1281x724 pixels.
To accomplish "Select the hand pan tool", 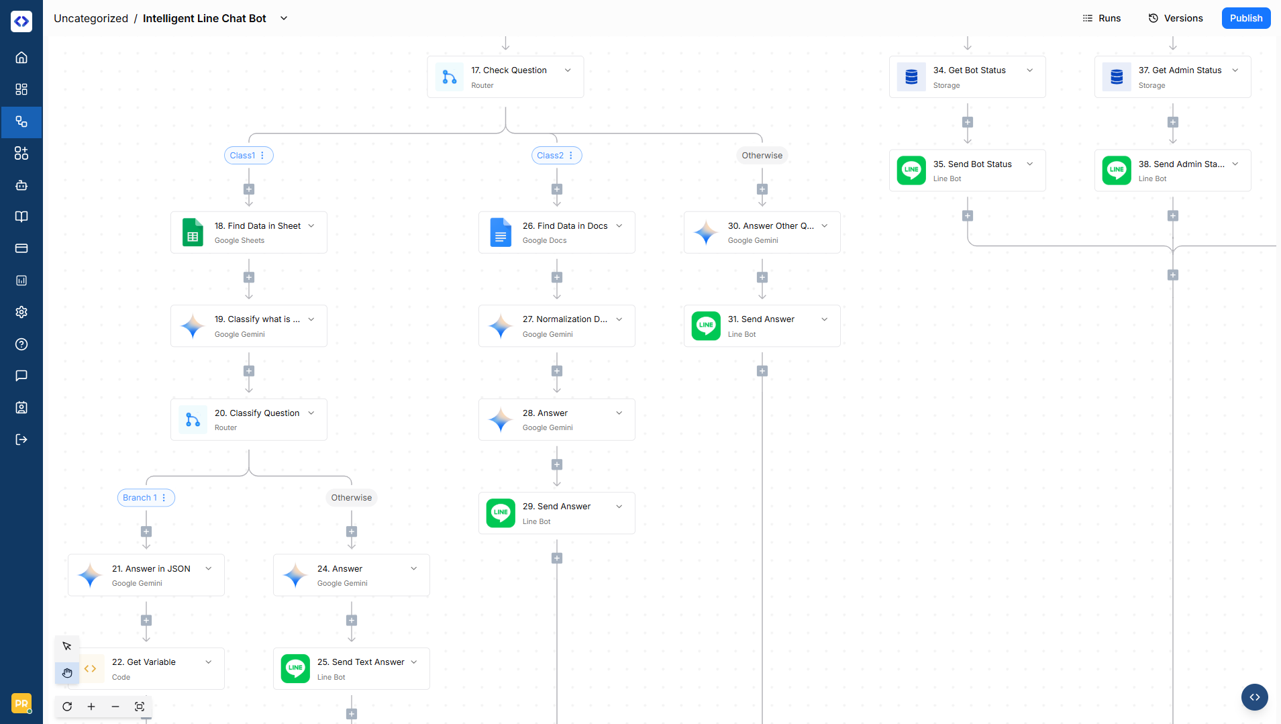I will click(67, 672).
